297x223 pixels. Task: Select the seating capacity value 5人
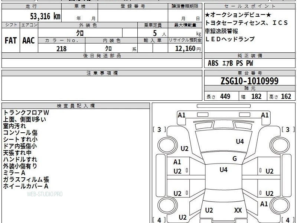160,33
